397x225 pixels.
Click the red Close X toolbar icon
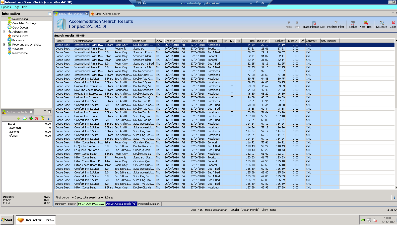tap(393, 23)
